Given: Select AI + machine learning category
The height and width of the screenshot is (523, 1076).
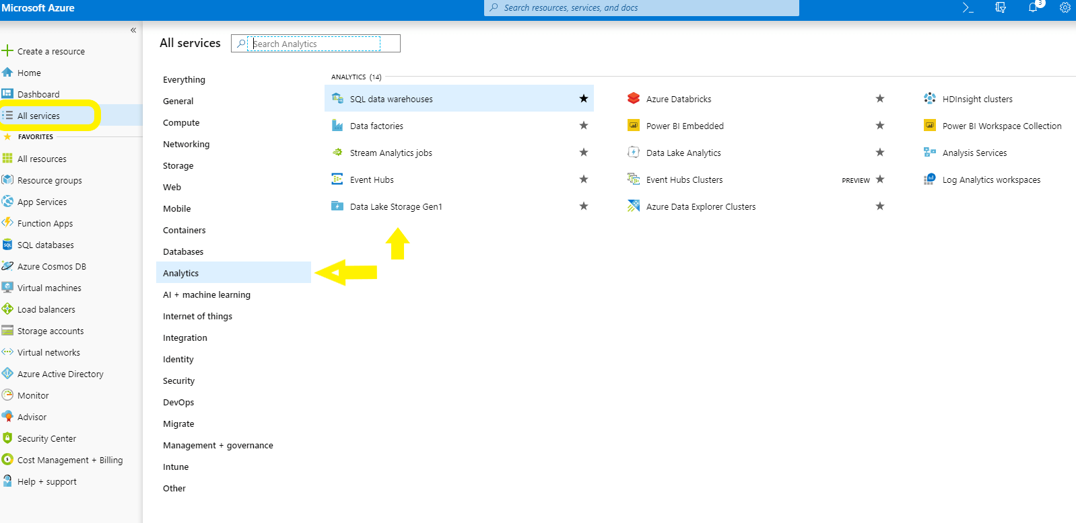Looking at the screenshot, I should tap(207, 294).
